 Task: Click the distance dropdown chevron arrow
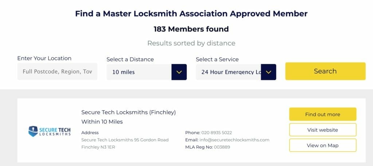pyautogui.click(x=179, y=72)
